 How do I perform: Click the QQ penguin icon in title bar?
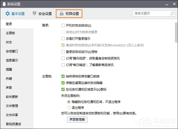[4, 4]
